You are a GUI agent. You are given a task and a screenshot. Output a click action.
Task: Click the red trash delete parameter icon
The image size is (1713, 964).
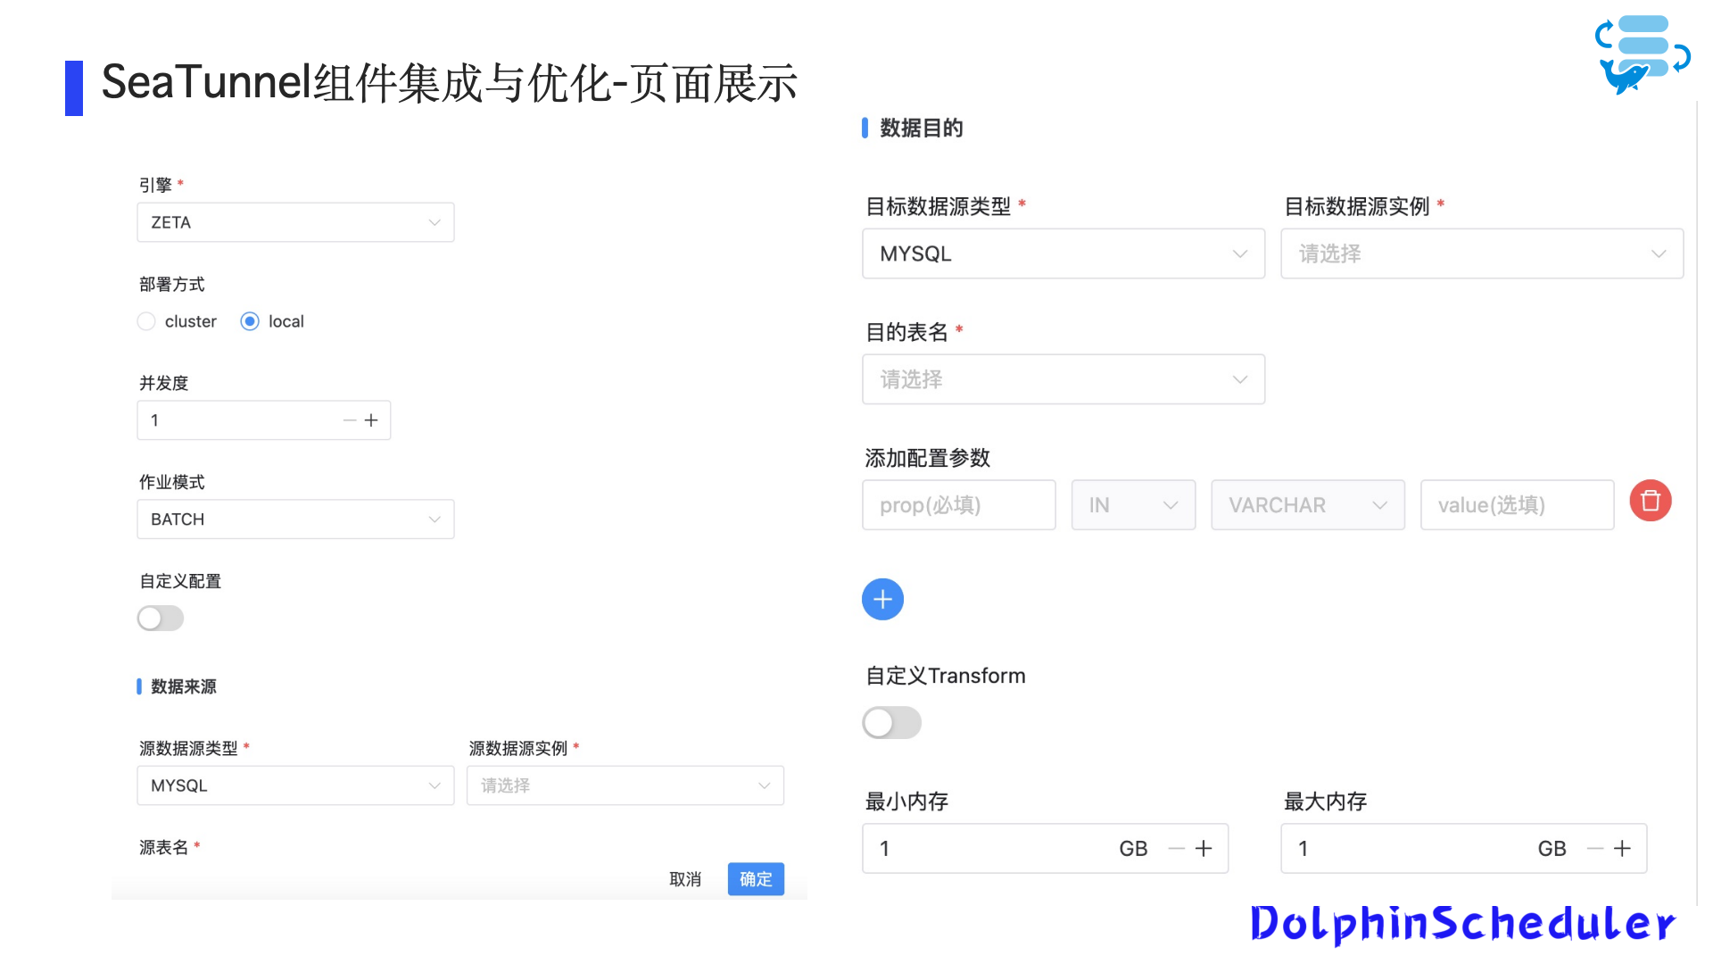pyautogui.click(x=1651, y=501)
